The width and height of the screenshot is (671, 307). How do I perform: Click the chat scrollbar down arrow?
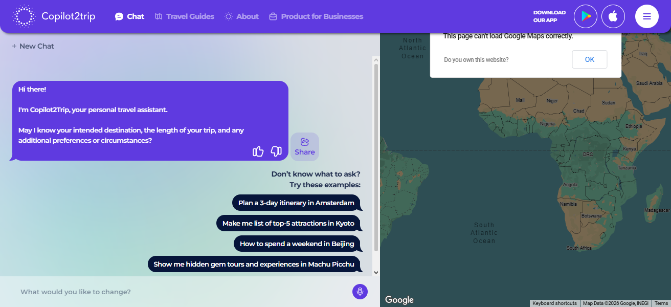click(376, 273)
